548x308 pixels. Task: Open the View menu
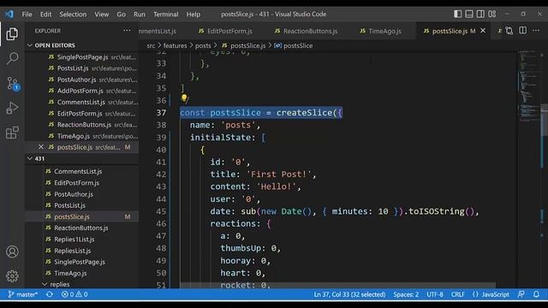[x=101, y=15]
